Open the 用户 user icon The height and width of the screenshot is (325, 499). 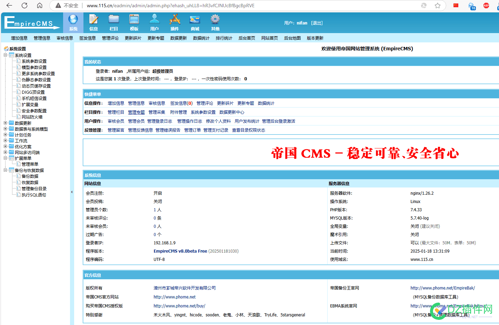[154, 23]
